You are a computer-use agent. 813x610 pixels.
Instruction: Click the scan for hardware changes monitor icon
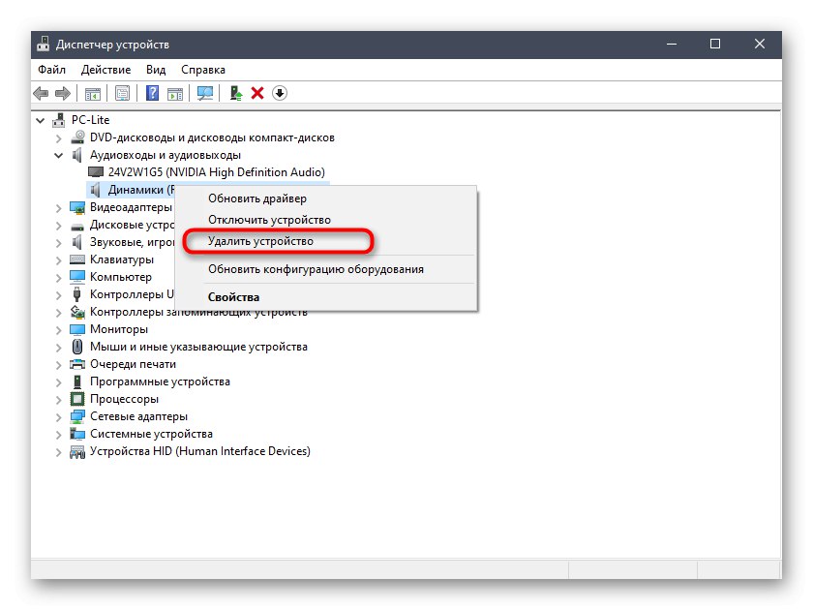pos(205,93)
